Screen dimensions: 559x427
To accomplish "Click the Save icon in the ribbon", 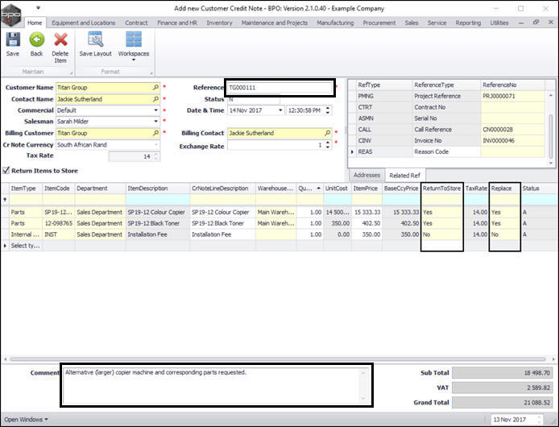I will (x=13, y=40).
